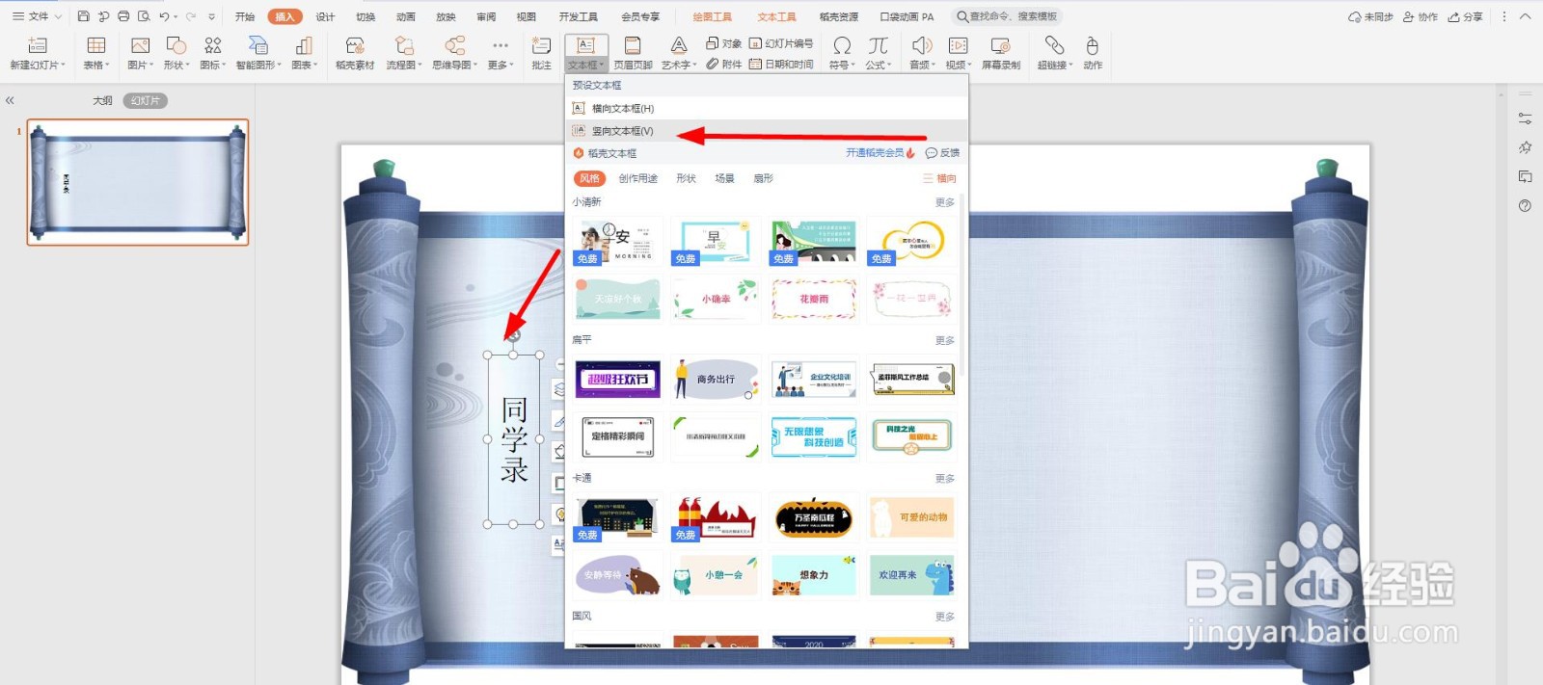The height and width of the screenshot is (685, 1543).
Task: Open the 绘图工具 ribbon tab
Action: pos(713,16)
